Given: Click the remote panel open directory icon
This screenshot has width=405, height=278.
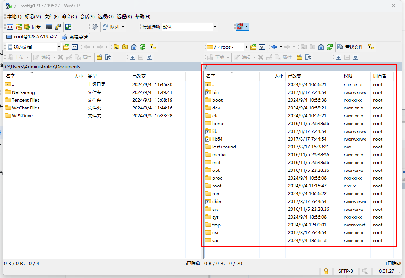Looking at the screenshot, I should (x=253, y=47).
